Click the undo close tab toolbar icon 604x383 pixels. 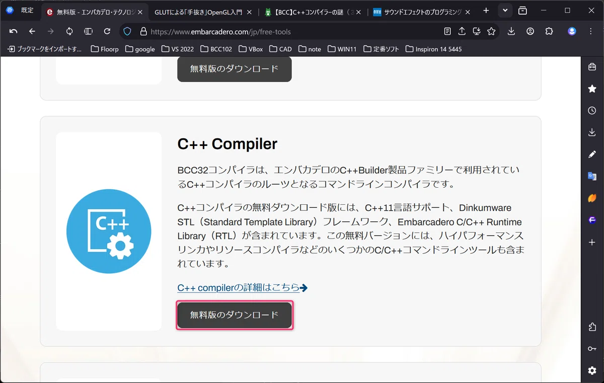[14, 31]
